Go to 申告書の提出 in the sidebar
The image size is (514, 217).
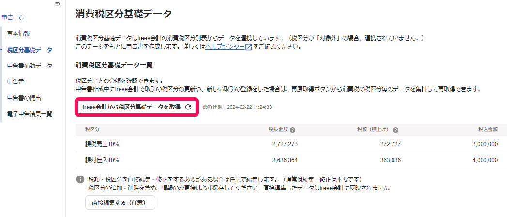point(24,98)
